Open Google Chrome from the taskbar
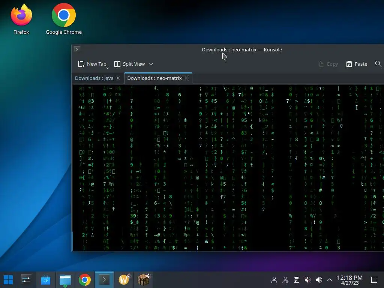The image size is (384, 288). 85,280
